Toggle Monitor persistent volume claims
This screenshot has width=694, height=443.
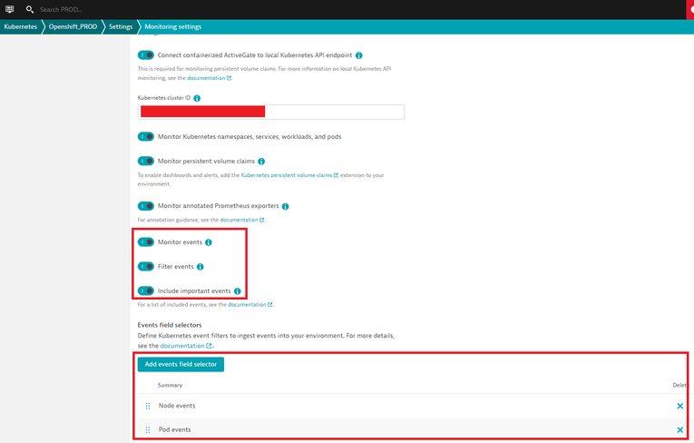coord(146,161)
